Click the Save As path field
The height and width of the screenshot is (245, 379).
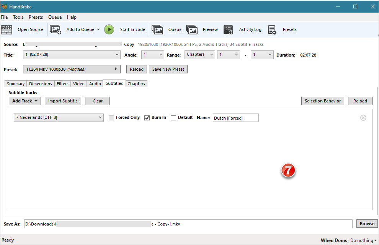188,224
